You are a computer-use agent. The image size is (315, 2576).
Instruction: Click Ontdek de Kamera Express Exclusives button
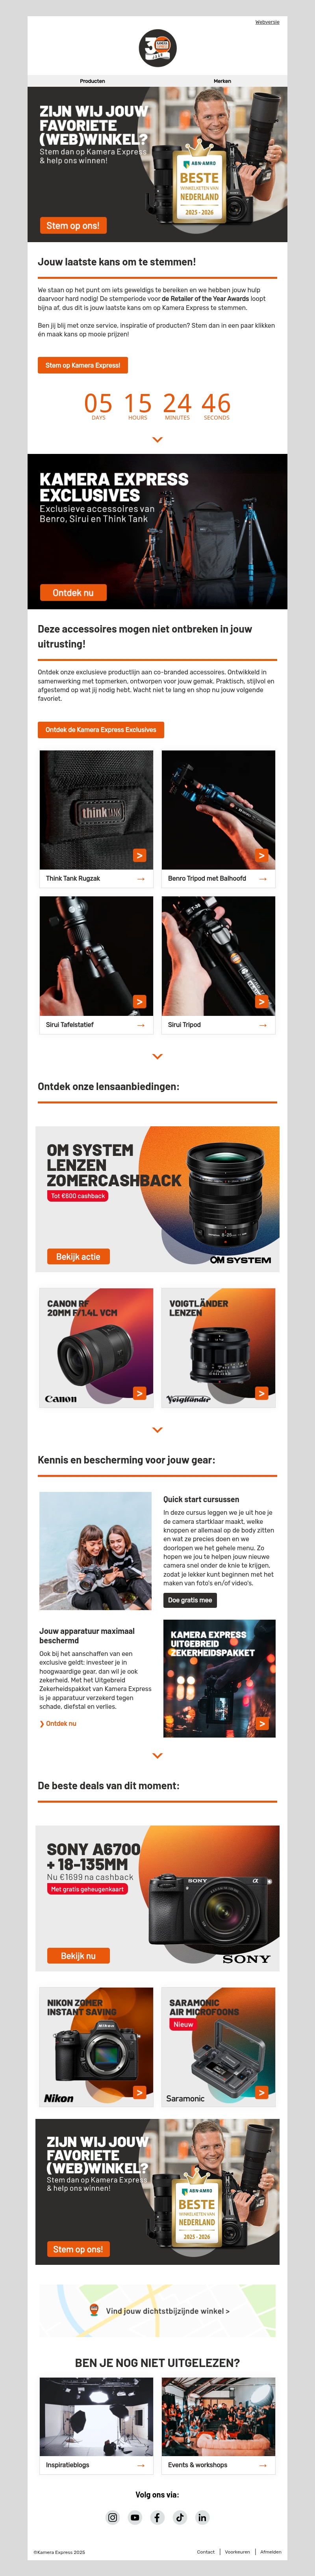click(x=101, y=730)
